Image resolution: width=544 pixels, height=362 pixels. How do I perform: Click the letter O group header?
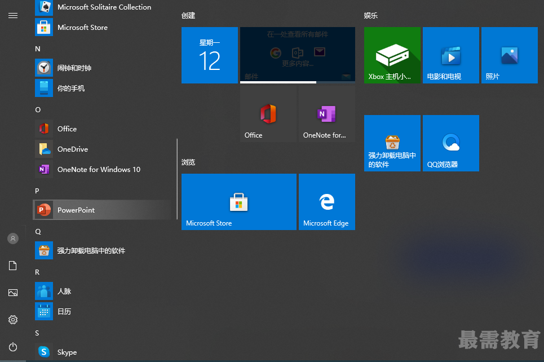tap(38, 110)
